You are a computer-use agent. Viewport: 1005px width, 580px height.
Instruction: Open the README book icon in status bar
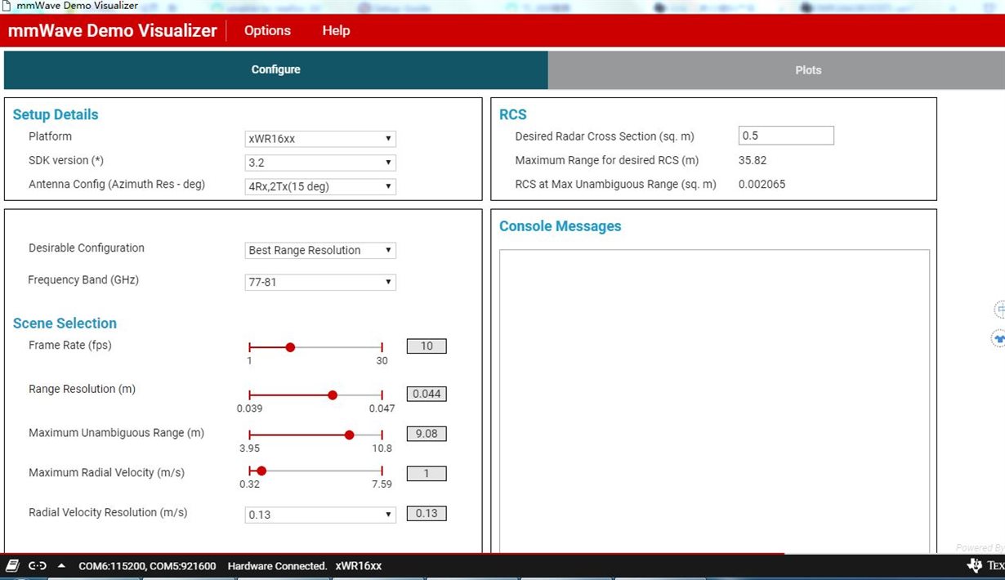[12, 566]
